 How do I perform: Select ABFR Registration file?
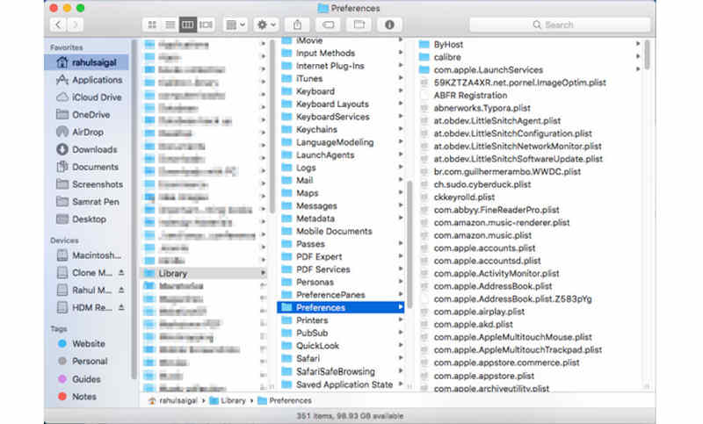[470, 96]
